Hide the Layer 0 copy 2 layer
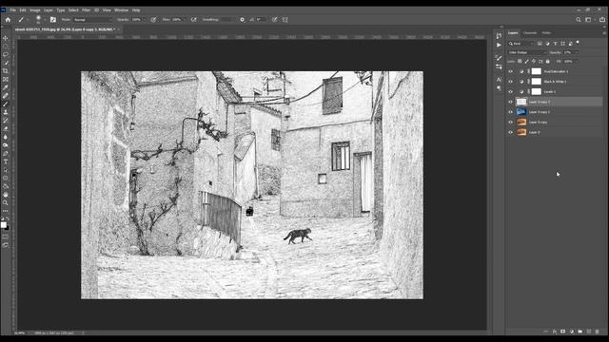Image resolution: width=609 pixels, height=342 pixels. coord(510,112)
